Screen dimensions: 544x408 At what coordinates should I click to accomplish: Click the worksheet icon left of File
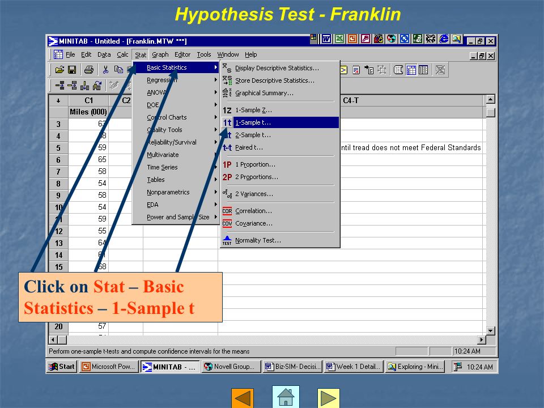[x=58, y=54]
